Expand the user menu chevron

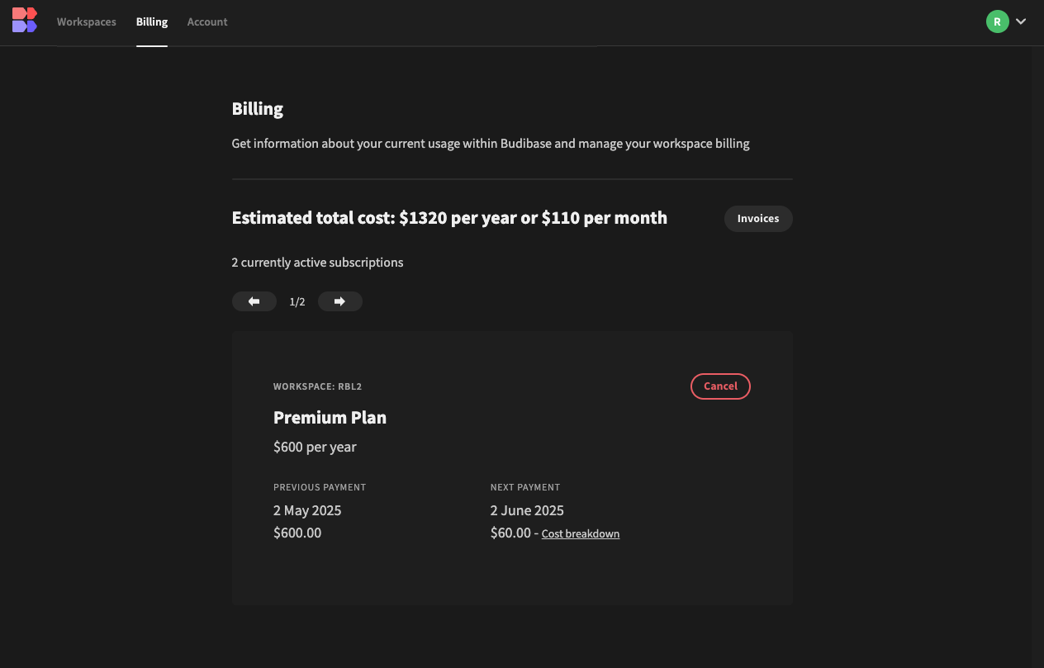(x=1021, y=21)
